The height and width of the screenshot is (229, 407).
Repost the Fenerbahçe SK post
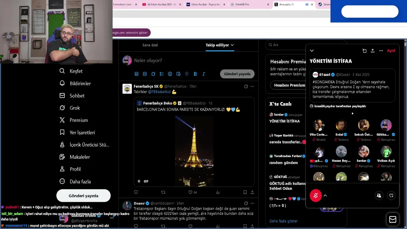[163, 192]
